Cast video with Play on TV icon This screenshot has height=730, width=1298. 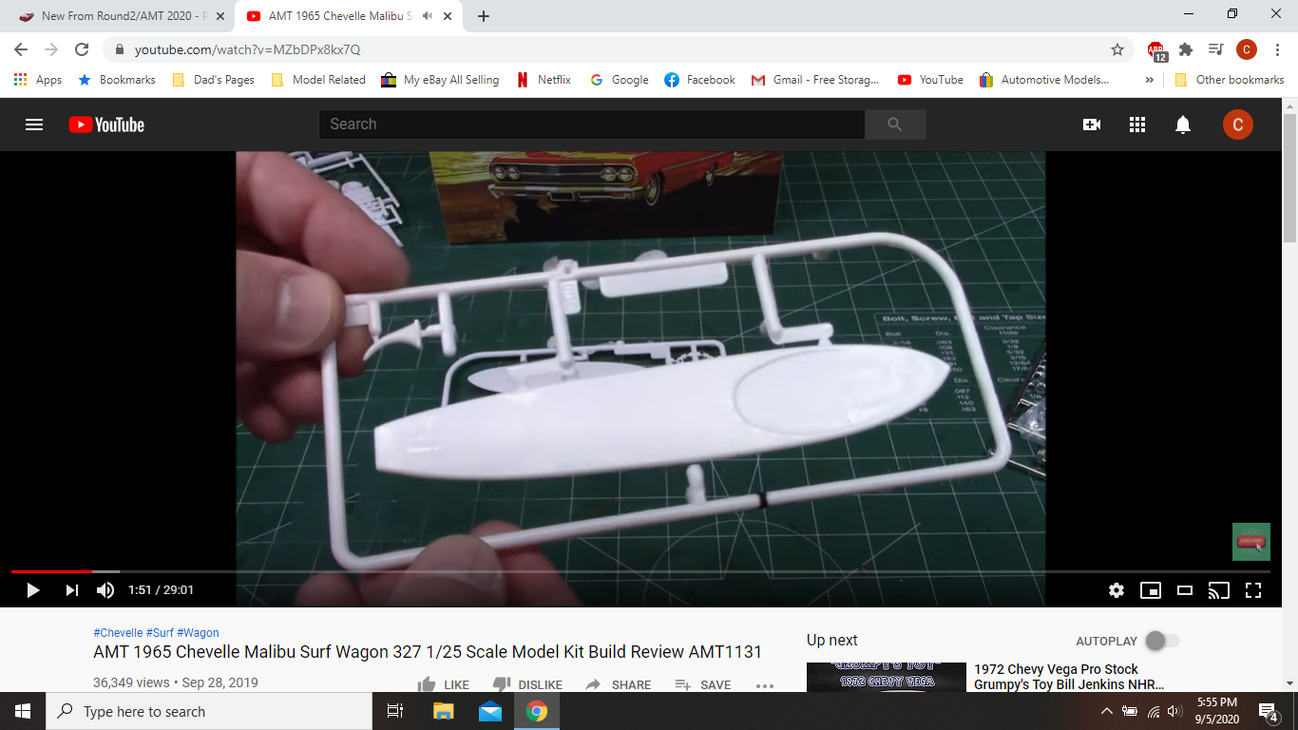click(1219, 590)
